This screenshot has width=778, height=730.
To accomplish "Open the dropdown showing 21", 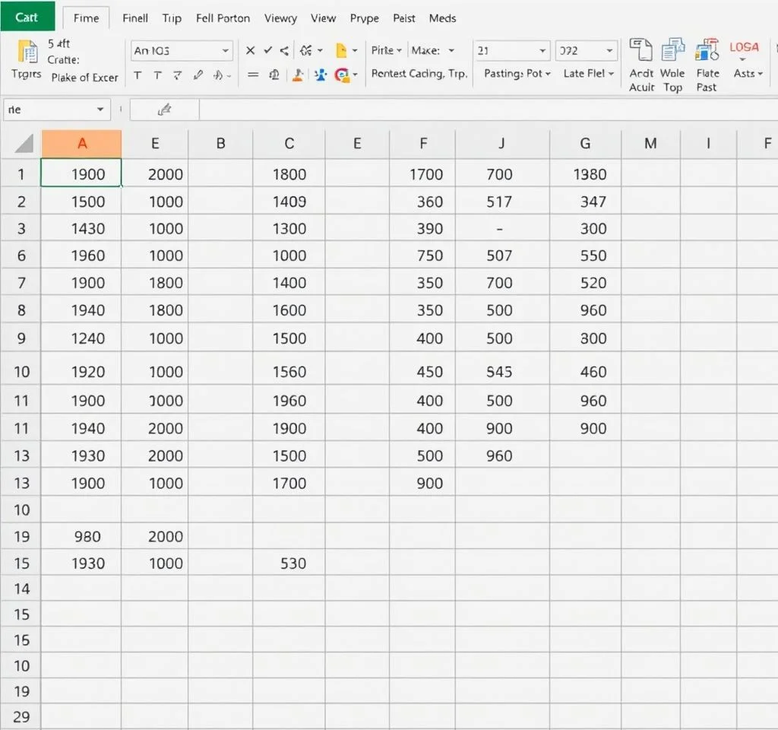I will point(542,51).
